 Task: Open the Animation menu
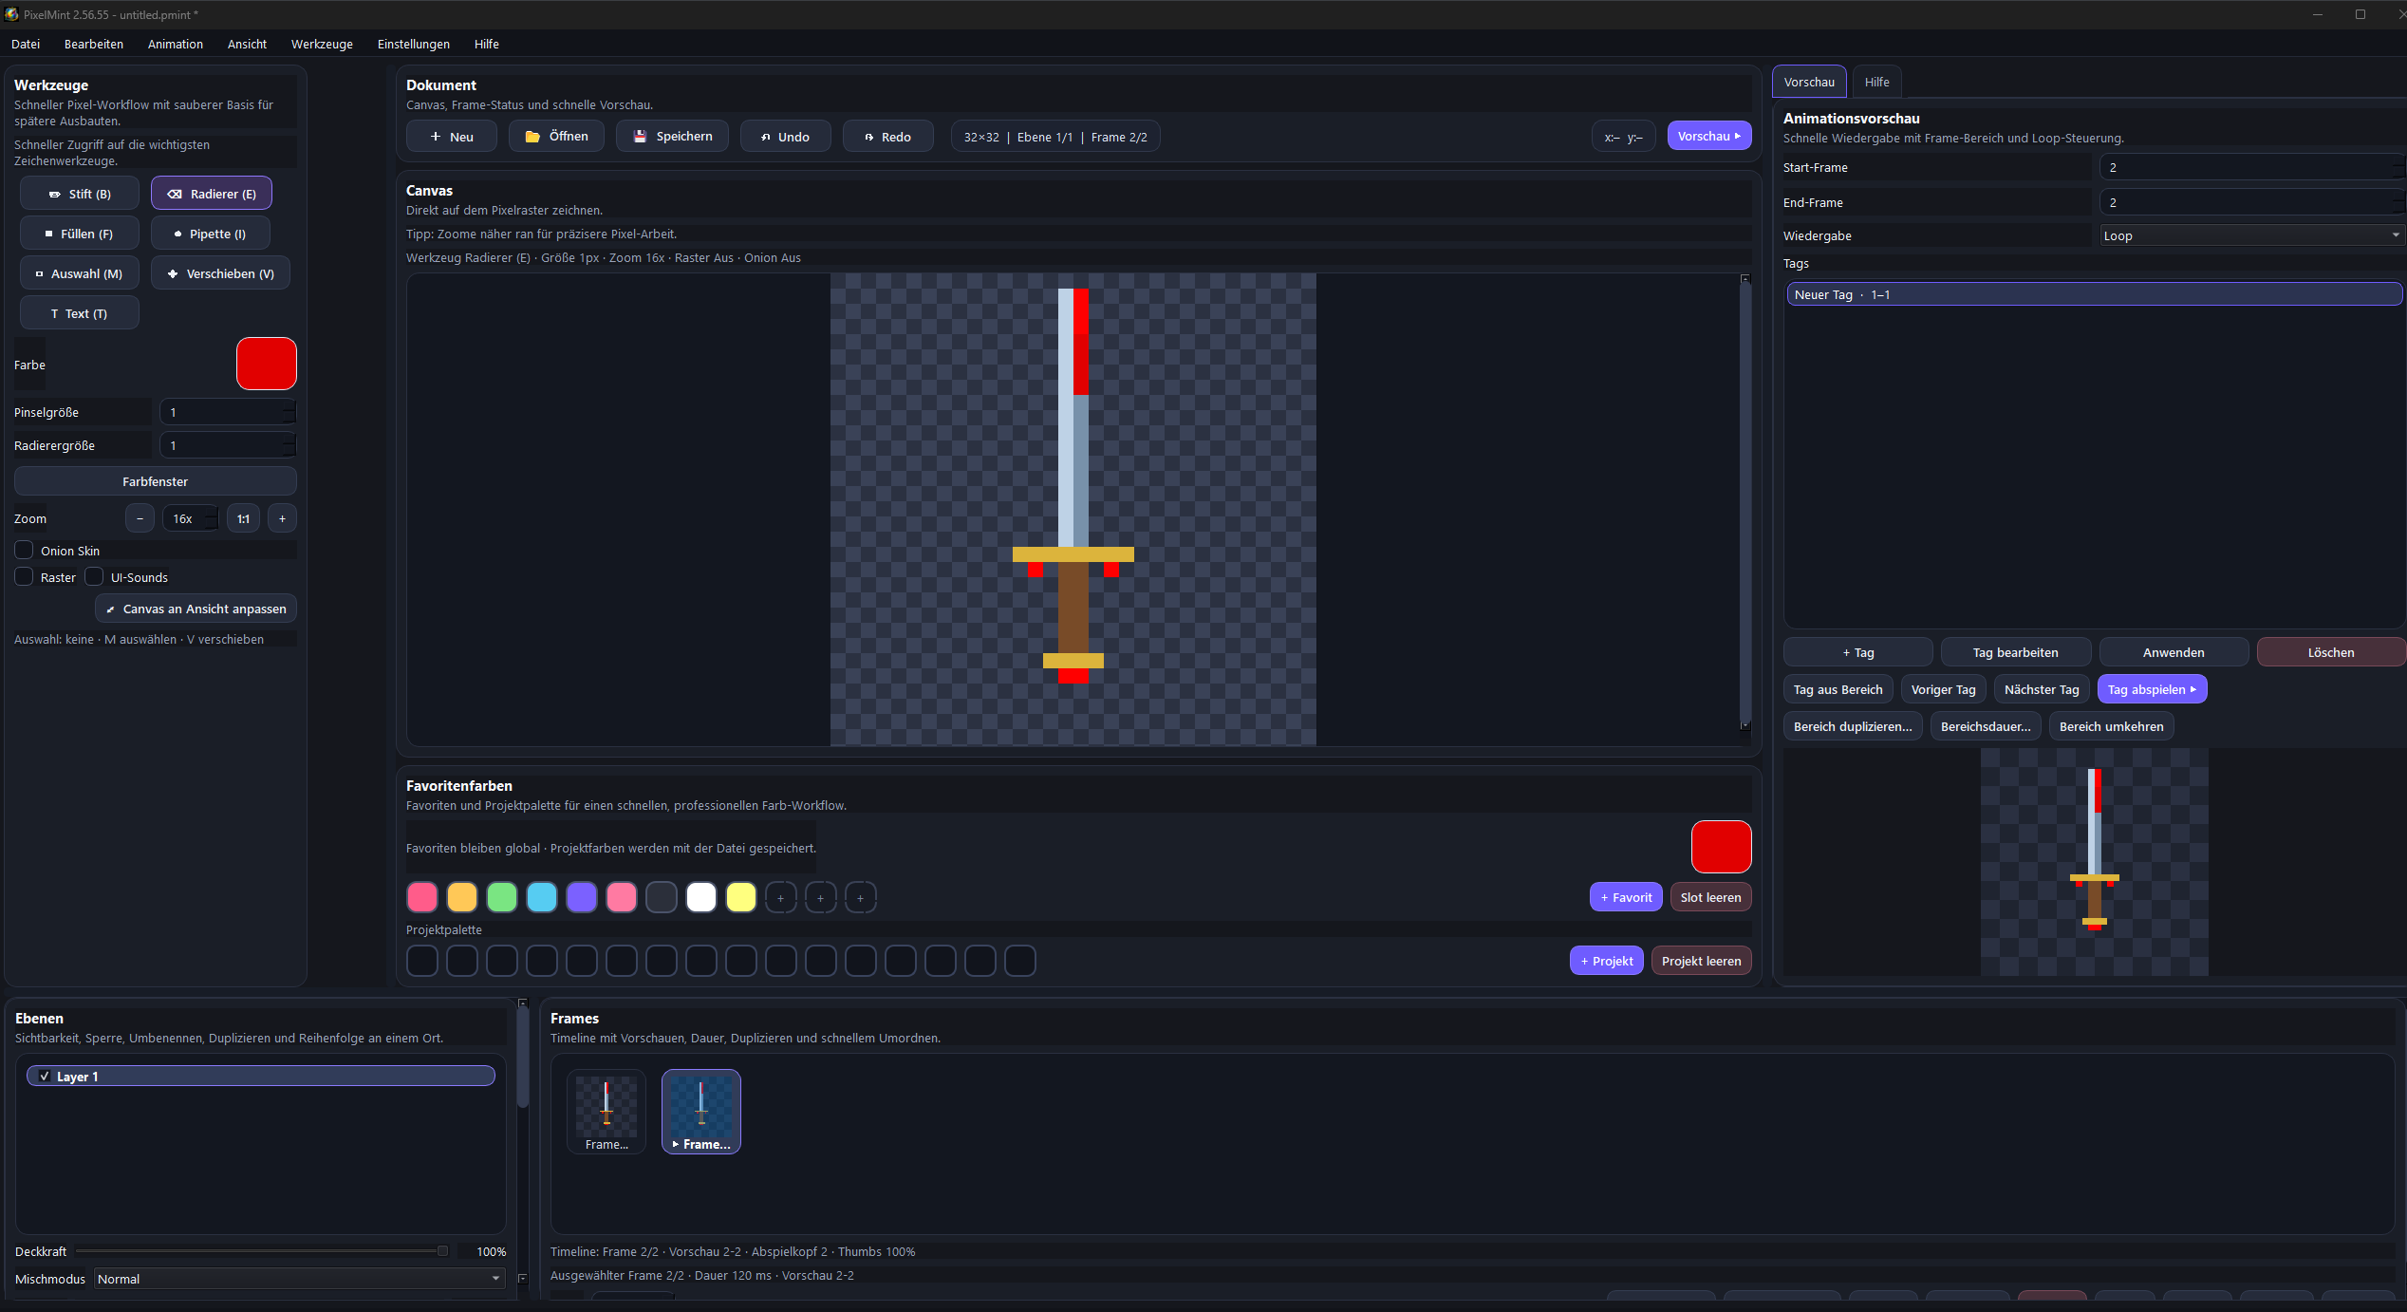[x=175, y=44]
